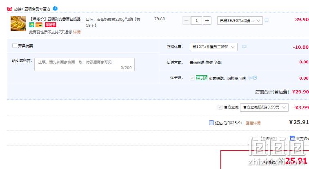Open the 官方立减抵扣¥3.99元 dropdown
This screenshot has width=309, height=169.
[264, 107]
